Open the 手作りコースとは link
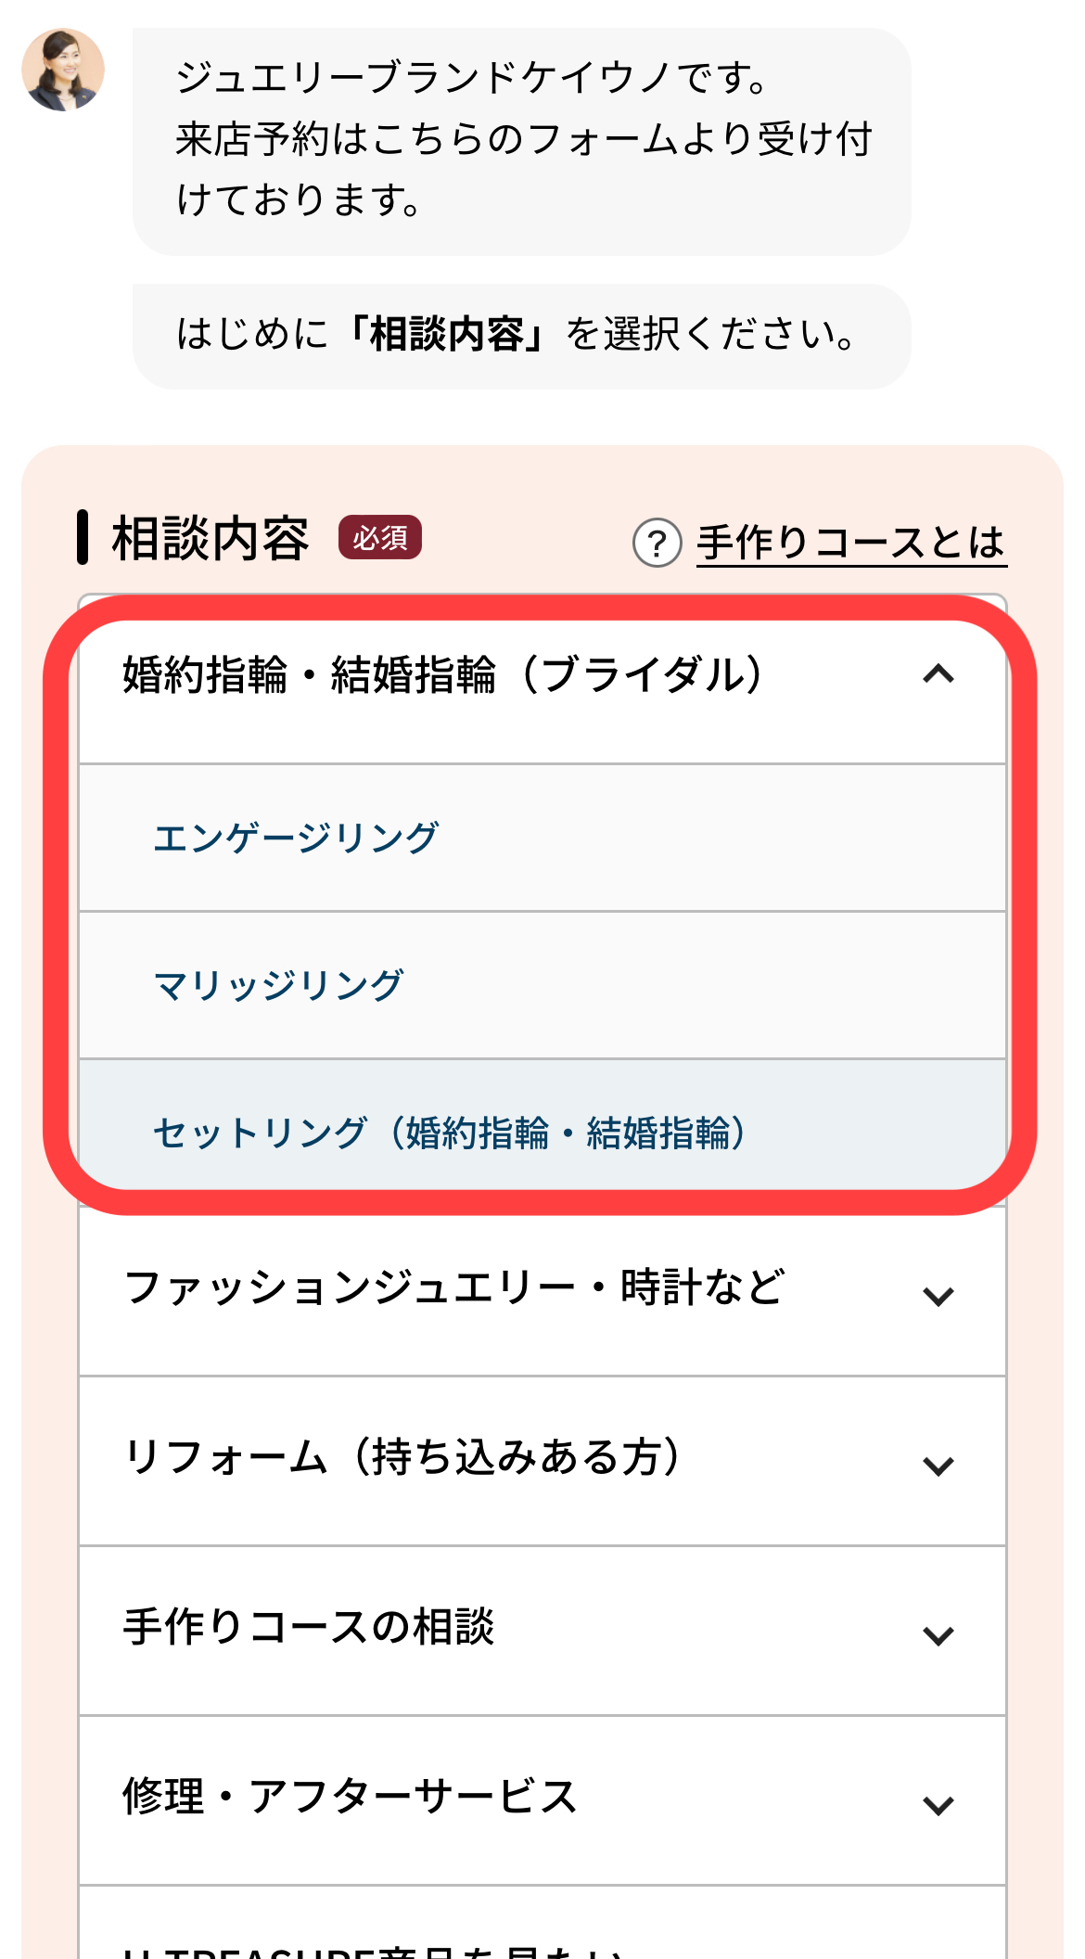 pos(851,543)
